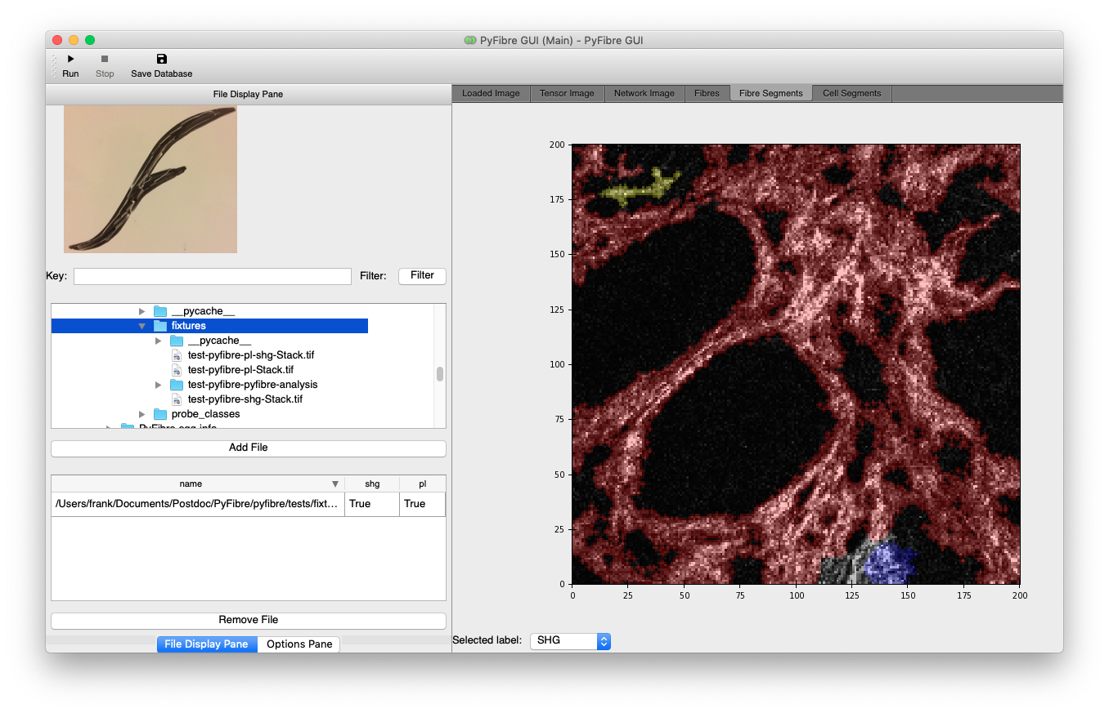The image size is (1109, 713).
Task: Click the test-pyfibre-pl-shg-Stack.tif file icon
Action: (177, 355)
